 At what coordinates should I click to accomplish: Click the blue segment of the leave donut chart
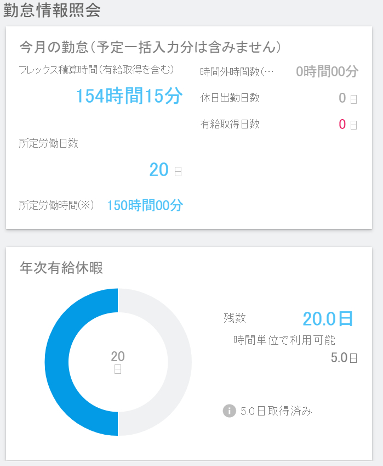click(x=57, y=362)
